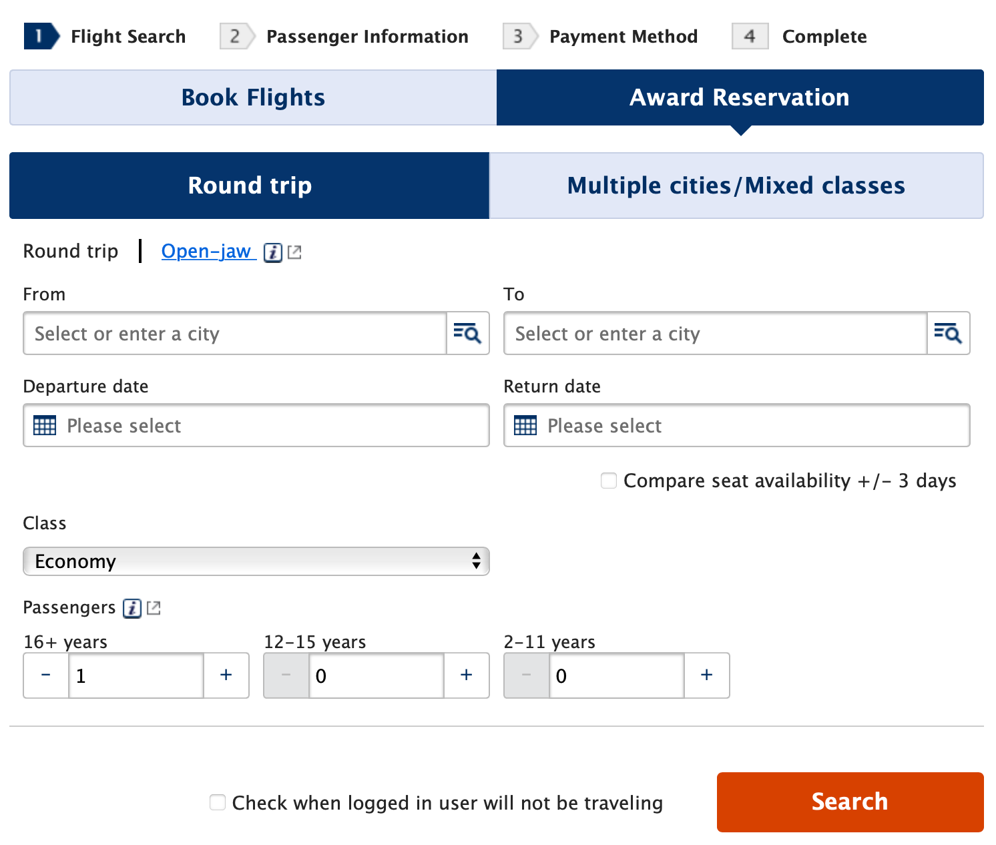Click the Open-jaw info icon
Screen dimensions: 996x845
coord(272,252)
